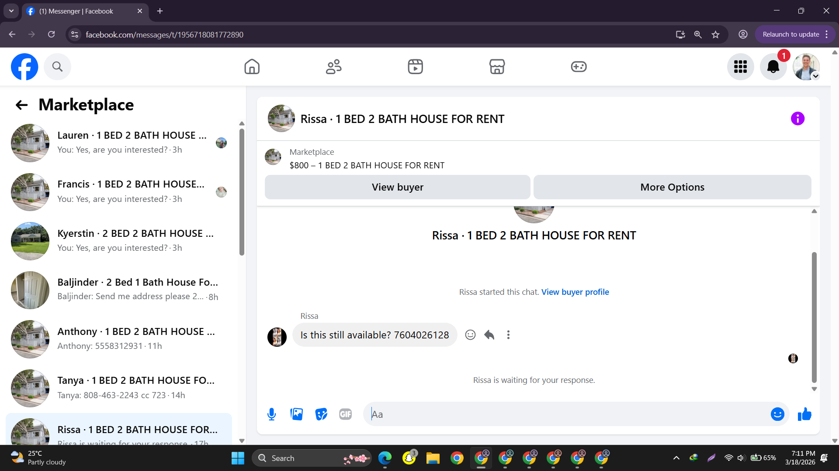
Task: Open the View buyer profile link
Action: 575,292
